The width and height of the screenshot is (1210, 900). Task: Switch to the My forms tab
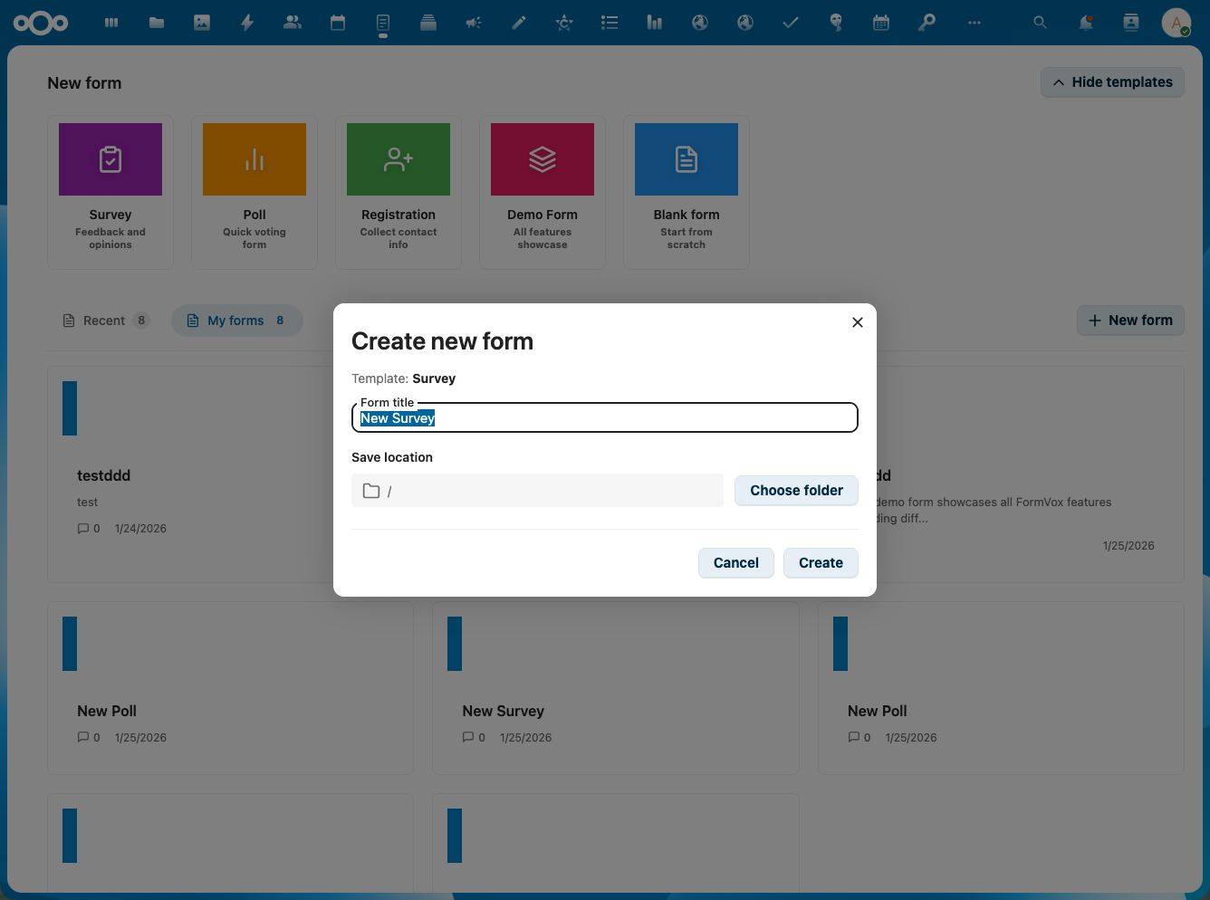[235, 320]
